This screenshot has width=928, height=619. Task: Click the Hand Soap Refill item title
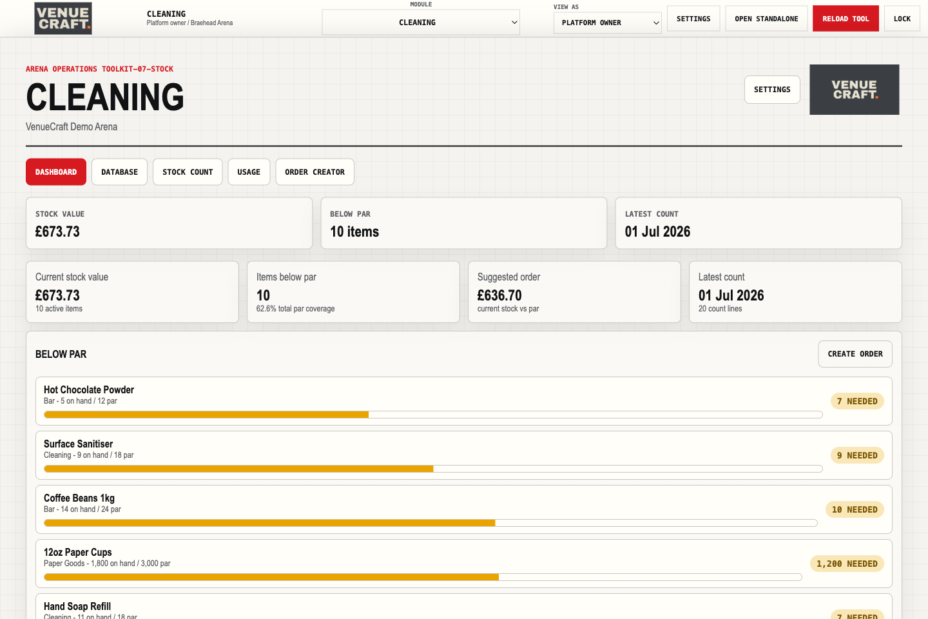(77, 607)
